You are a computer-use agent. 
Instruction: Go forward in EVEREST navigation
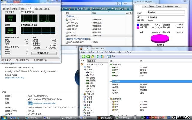88,56
